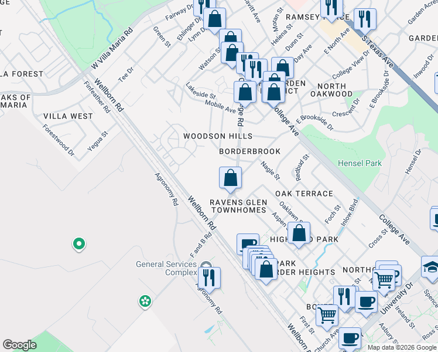
Task: Select the restaurant marker beside General Services Complex
Action: (209, 280)
